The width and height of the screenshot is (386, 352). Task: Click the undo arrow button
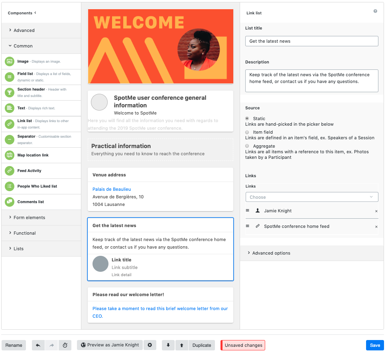(38, 345)
